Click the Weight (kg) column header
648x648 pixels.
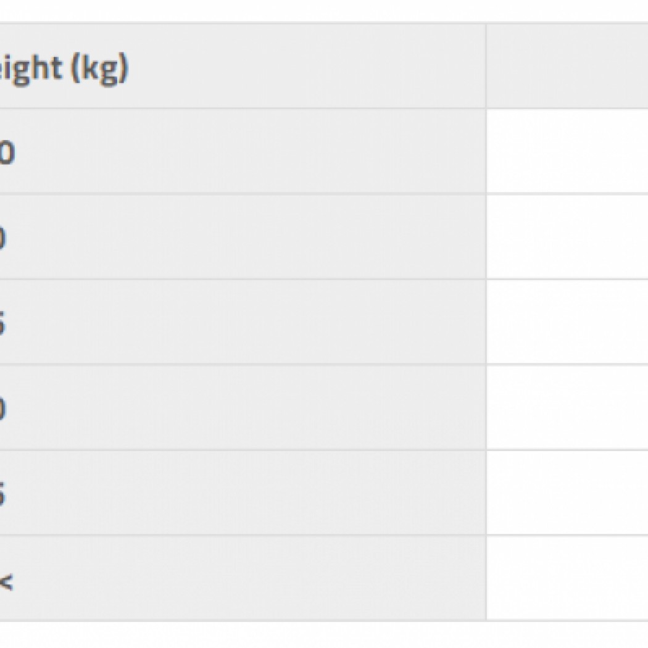[62, 67]
